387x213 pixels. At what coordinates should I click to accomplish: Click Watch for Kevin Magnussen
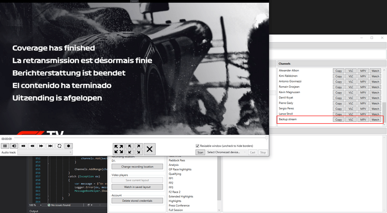(375, 93)
